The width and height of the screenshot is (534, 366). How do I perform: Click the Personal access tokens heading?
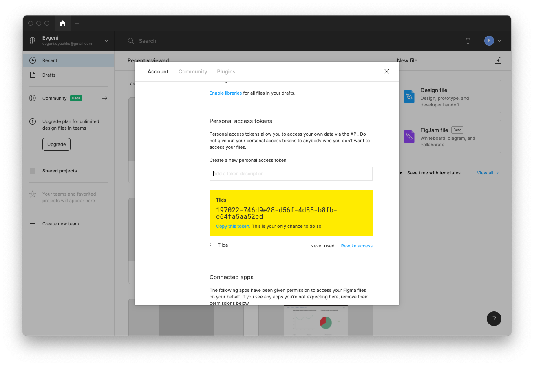click(241, 121)
